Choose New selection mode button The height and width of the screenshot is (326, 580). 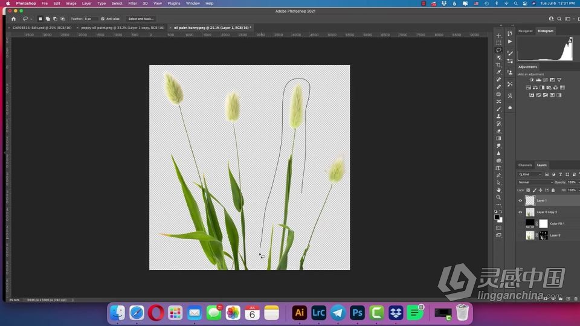40,19
